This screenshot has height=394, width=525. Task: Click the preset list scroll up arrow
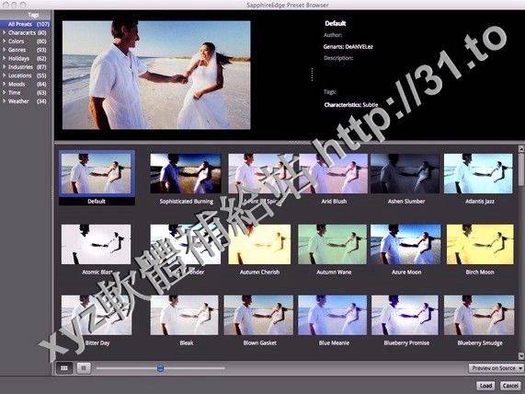coord(521,148)
